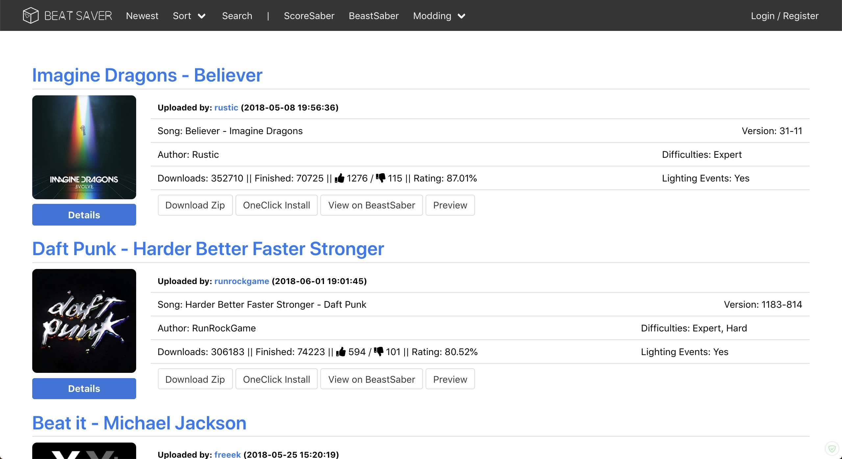Open Daft Punk - Harder Better Faster Stronger title
Image resolution: width=842 pixels, height=459 pixels.
pos(208,249)
